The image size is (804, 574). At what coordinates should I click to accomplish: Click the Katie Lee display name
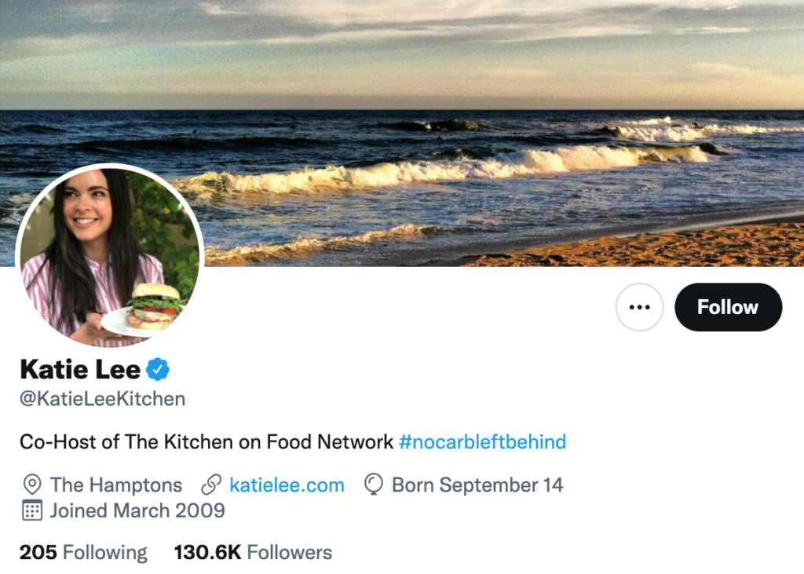(x=80, y=368)
